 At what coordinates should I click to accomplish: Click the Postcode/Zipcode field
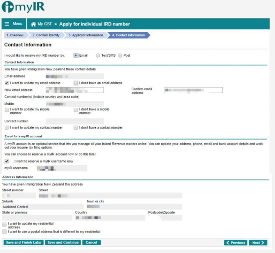(165, 218)
